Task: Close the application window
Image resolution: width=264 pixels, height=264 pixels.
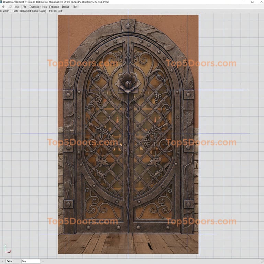Action: coord(261,2)
